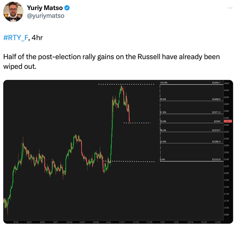This screenshot has height=228, width=235.
Task: Click the $2456.1 price label
Action: pos(216,83)
